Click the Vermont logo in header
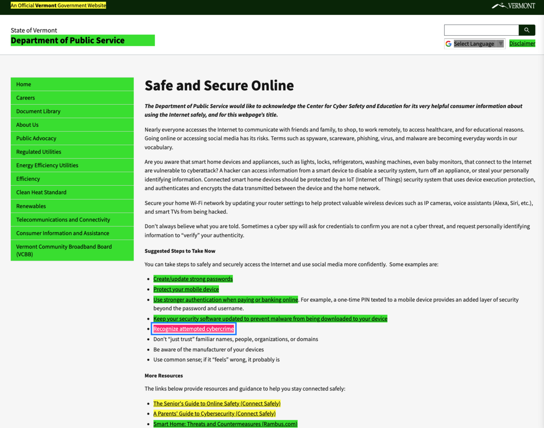The height and width of the screenshot is (428, 544). tap(513, 6)
